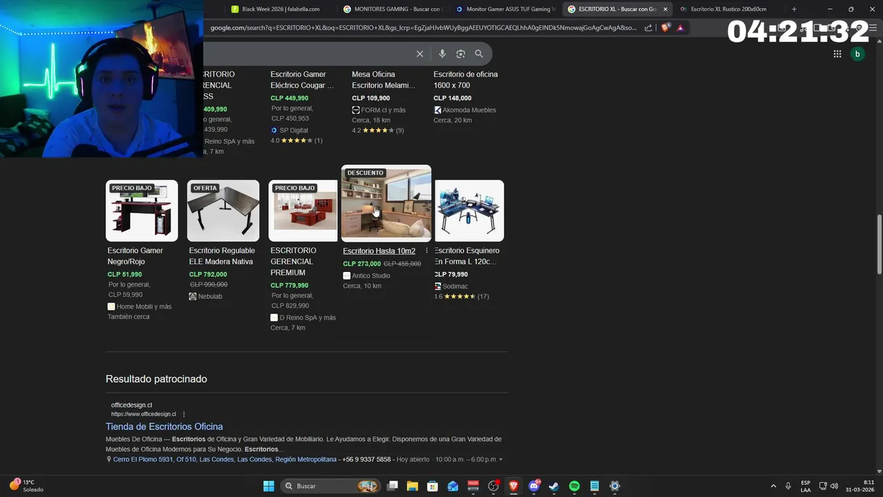
Task: Open the Google account avatar 'b'
Action: (x=857, y=54)
